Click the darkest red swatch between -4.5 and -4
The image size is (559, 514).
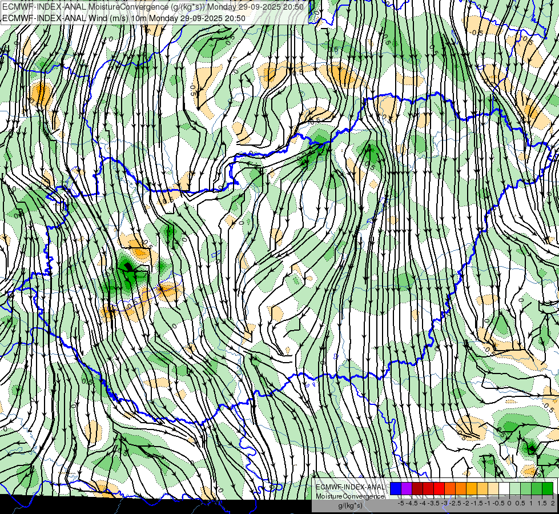pyautogui.click(x=417, y=489)
